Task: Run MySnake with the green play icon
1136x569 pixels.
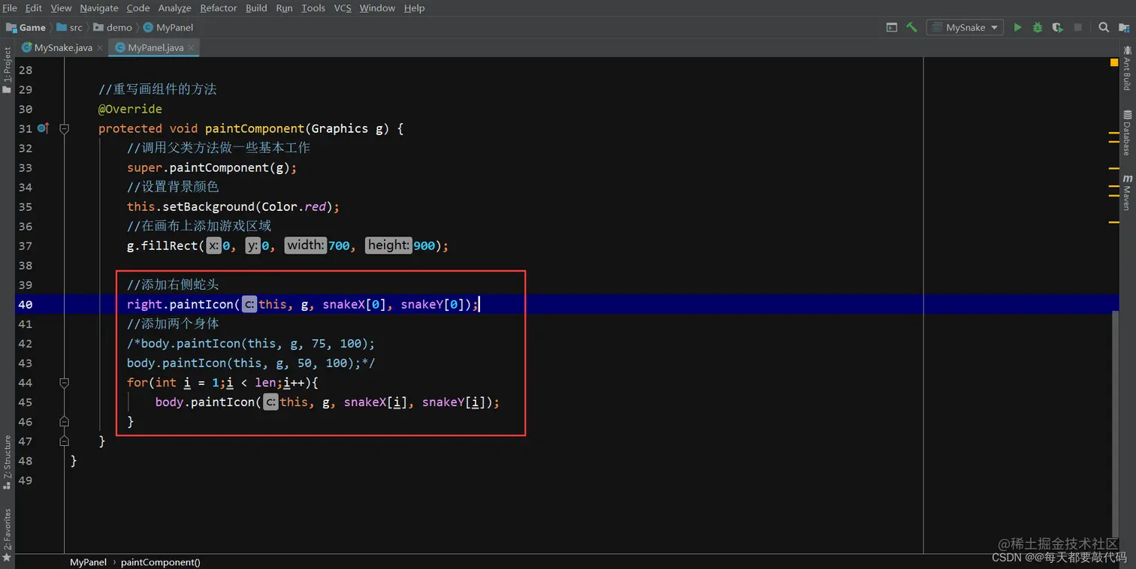Action: coord(1017,28)
